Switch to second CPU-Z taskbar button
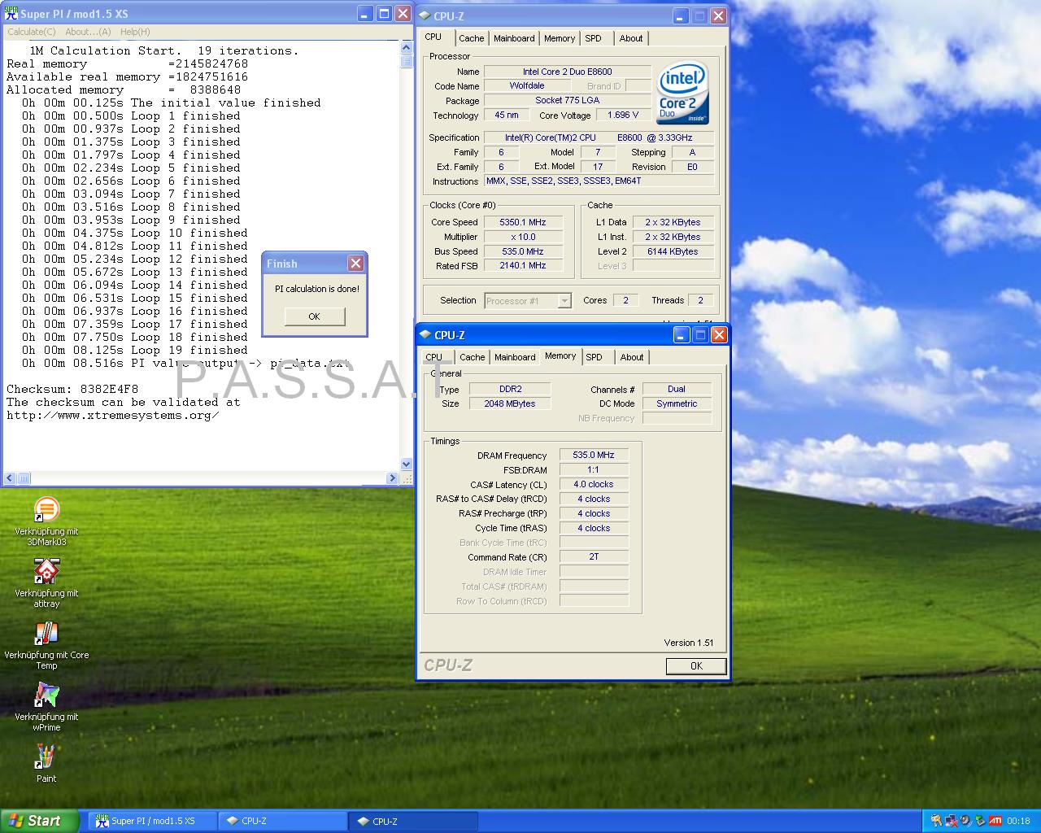This screenshot has width=1041, height=833. pyautogui.click(x=413, y=821)
